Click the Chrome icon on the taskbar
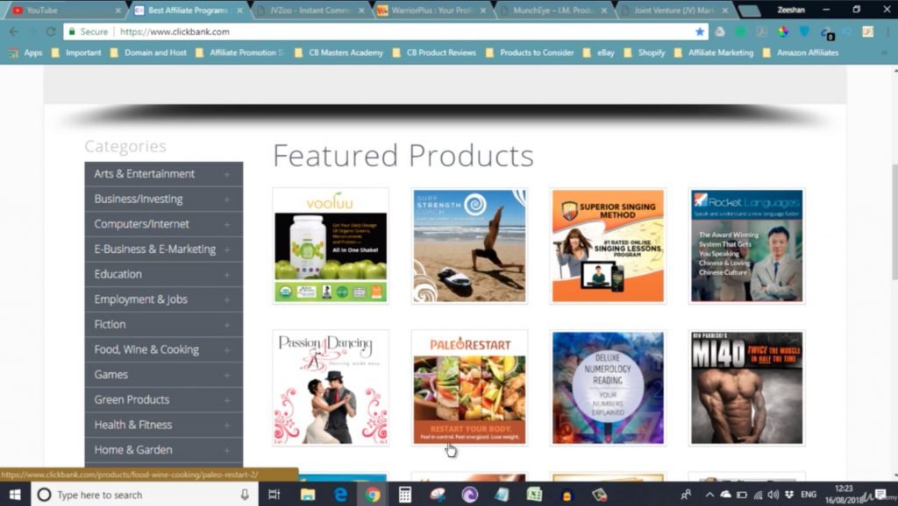This screenshot has height=506, width=898. (x=373, y=495)
